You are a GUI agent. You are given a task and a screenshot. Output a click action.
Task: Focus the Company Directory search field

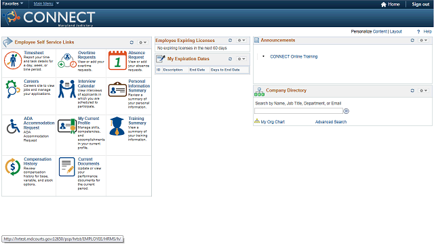point(298,111)
